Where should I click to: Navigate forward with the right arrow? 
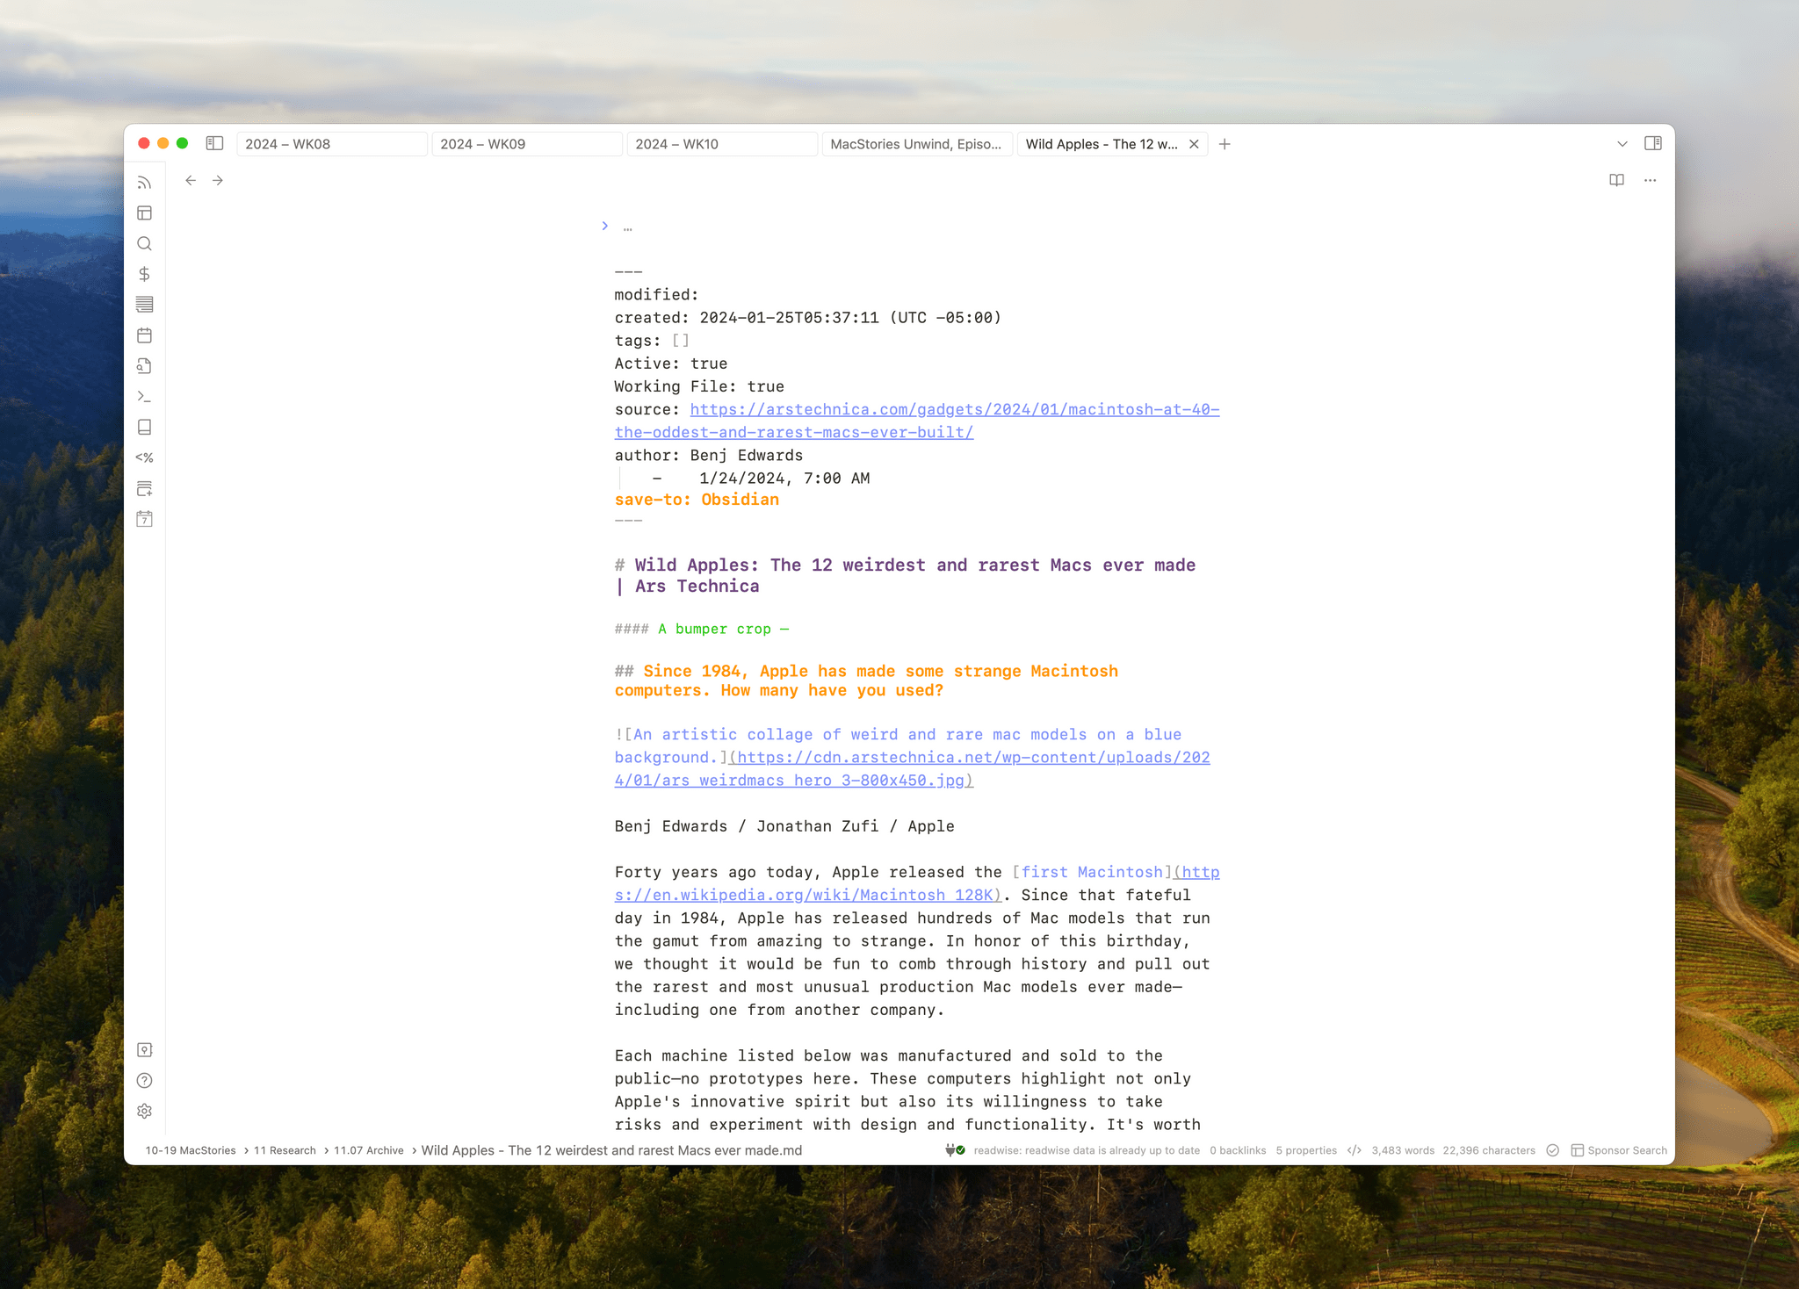coord(218,180)
